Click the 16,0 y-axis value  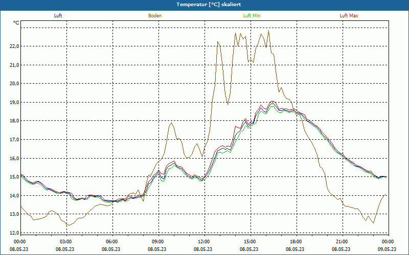15,158
